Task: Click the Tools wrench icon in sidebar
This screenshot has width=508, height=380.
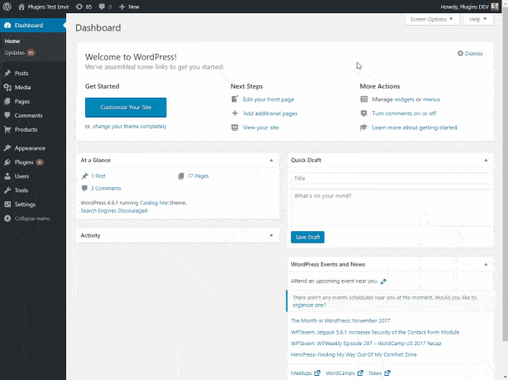Action: pyautogui.click(x=7, y=190)
